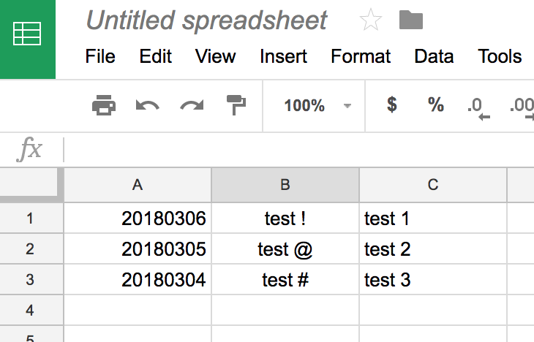
Task: Rename the Untitled spreadsheet title
Action: tap(206, 20)
